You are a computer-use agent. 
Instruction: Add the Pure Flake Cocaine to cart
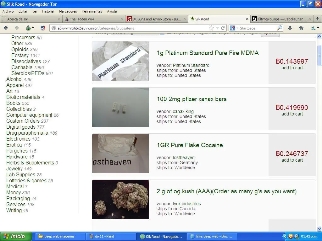(292, 160)
